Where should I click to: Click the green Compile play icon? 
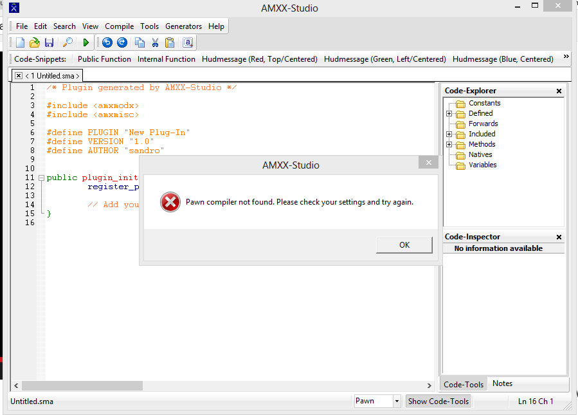(86, 43)
